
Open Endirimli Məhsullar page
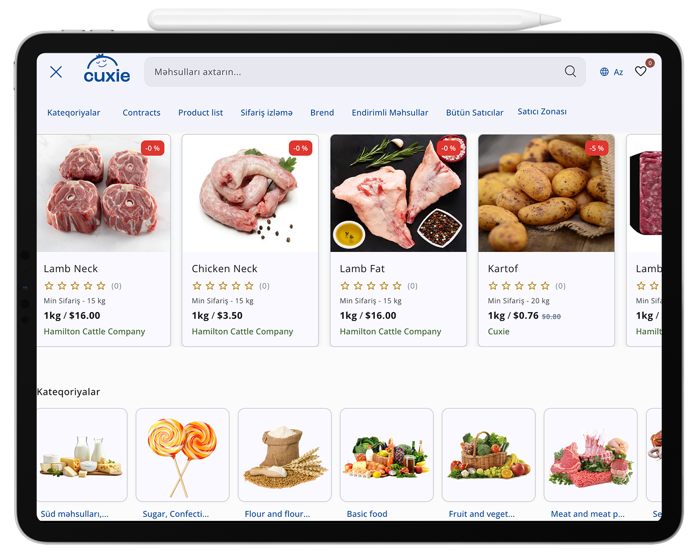[x=390, y=113]
